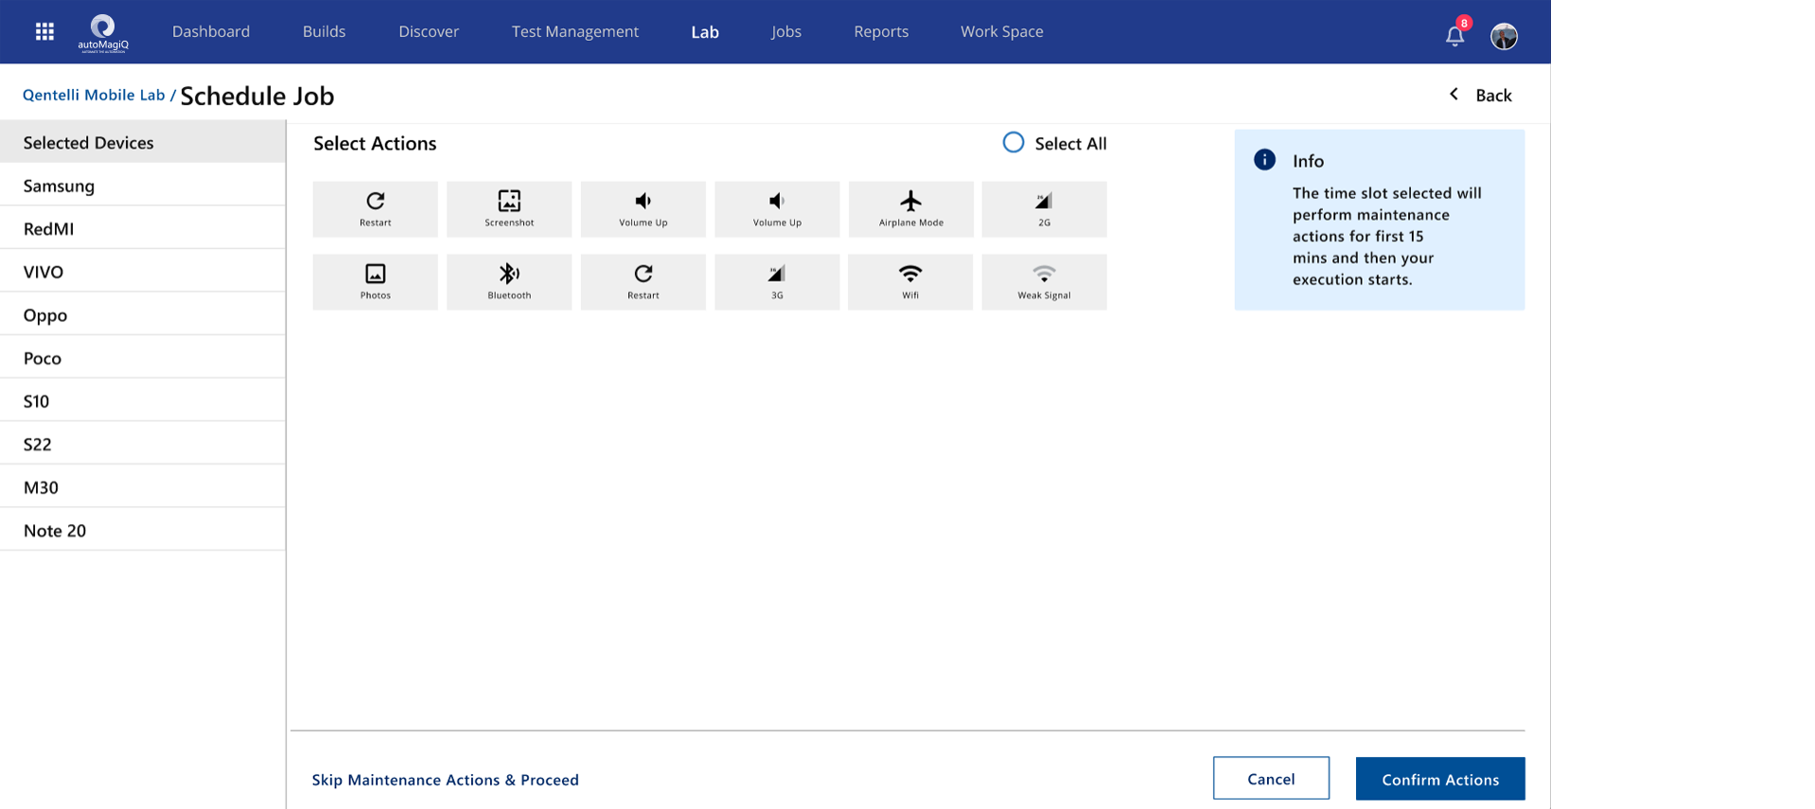Click the Cancel button
Viewport: 1815px width, 809px height.
coord(1271,779)
